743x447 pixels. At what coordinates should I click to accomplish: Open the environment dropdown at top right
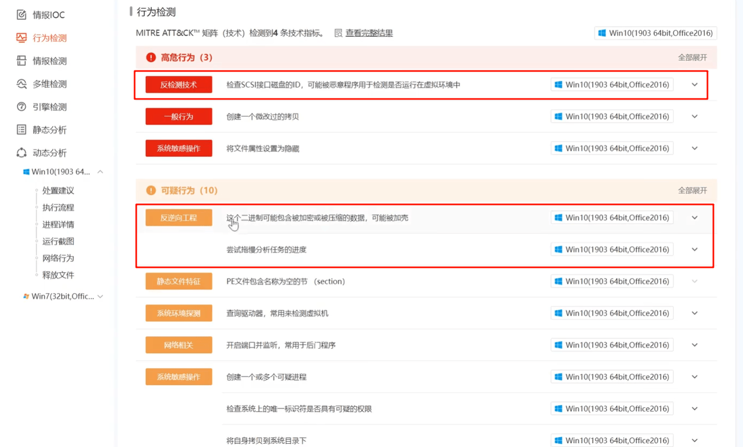[x=655, y=33]
